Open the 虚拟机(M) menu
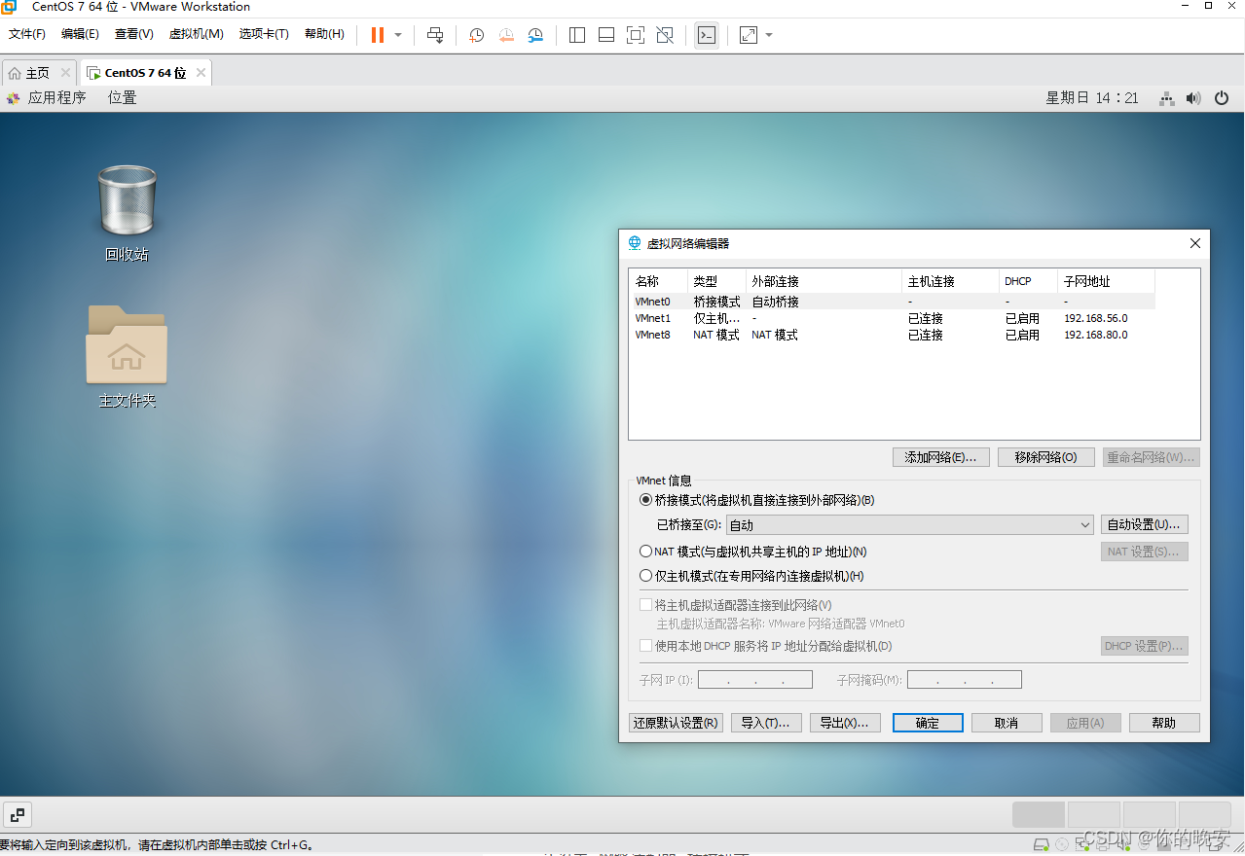The height and width of the screenshot is (856, 1245). 197,34
